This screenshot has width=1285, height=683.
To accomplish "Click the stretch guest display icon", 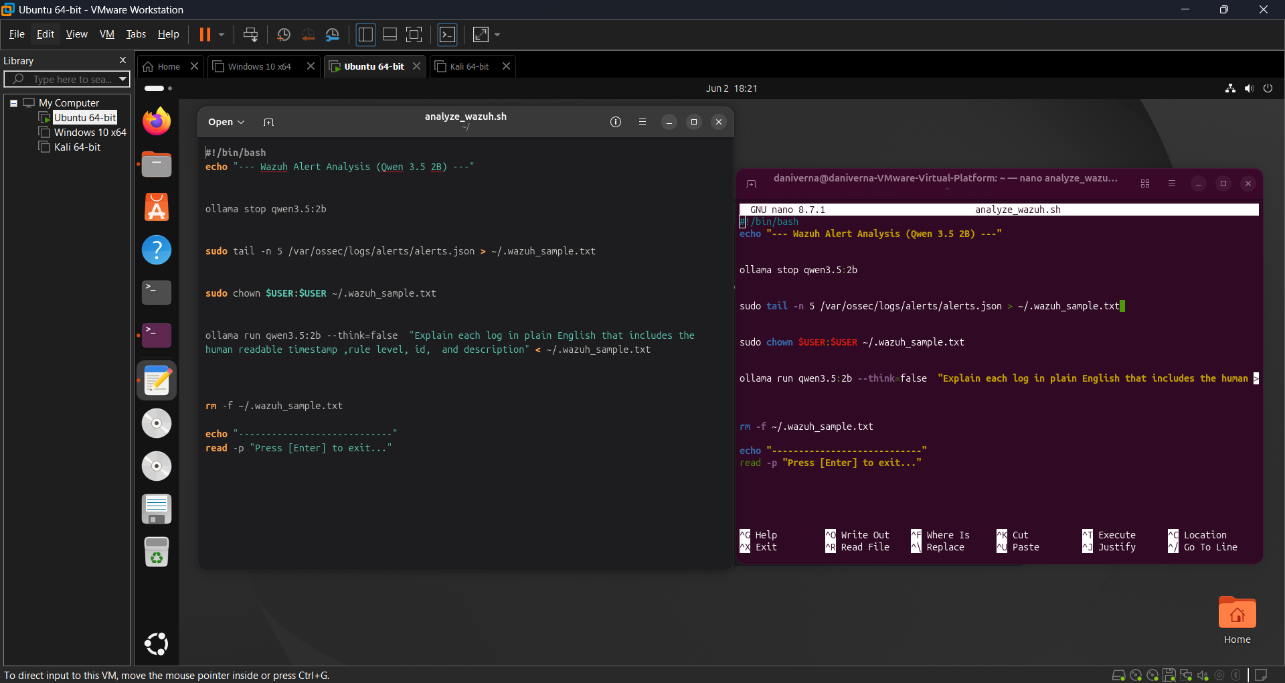I will [x=481, y=35].
